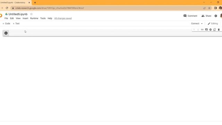Click the Comment button
Viewport: 222px width, 125px height.
[x=190, y=16]
